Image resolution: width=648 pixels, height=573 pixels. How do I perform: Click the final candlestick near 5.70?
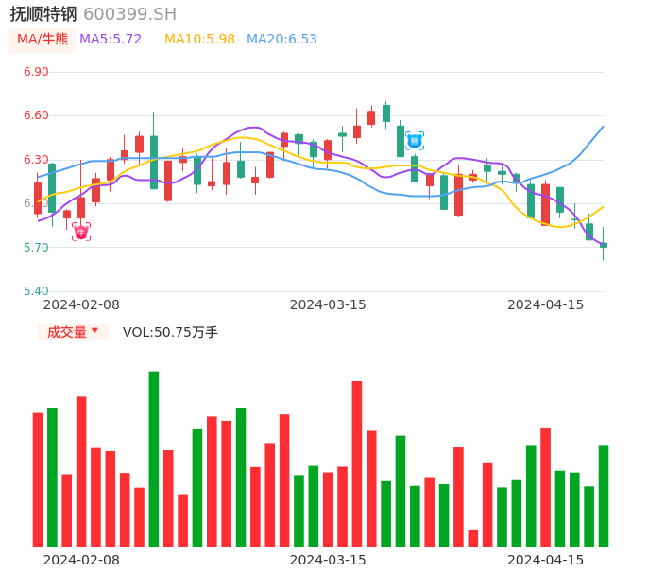pos(604,245)
